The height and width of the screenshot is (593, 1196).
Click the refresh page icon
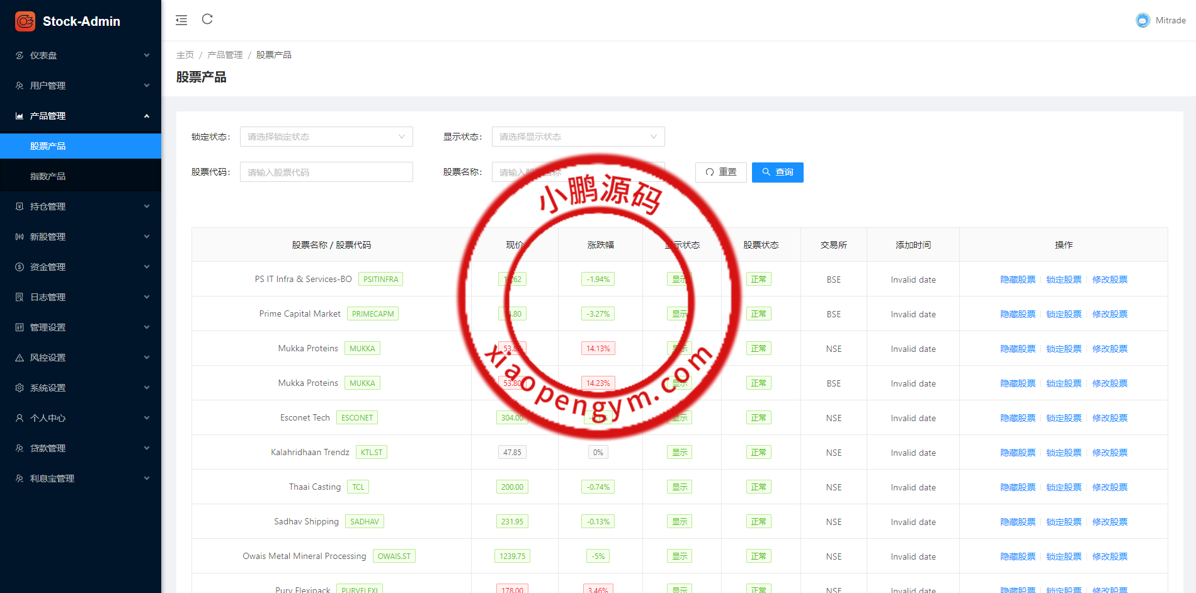point(207,20)
